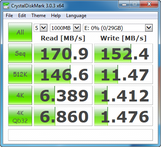Click the Seq read result 170.9
Image resolution: width=161 pixels, height=147 pixels.
point(63,53)
